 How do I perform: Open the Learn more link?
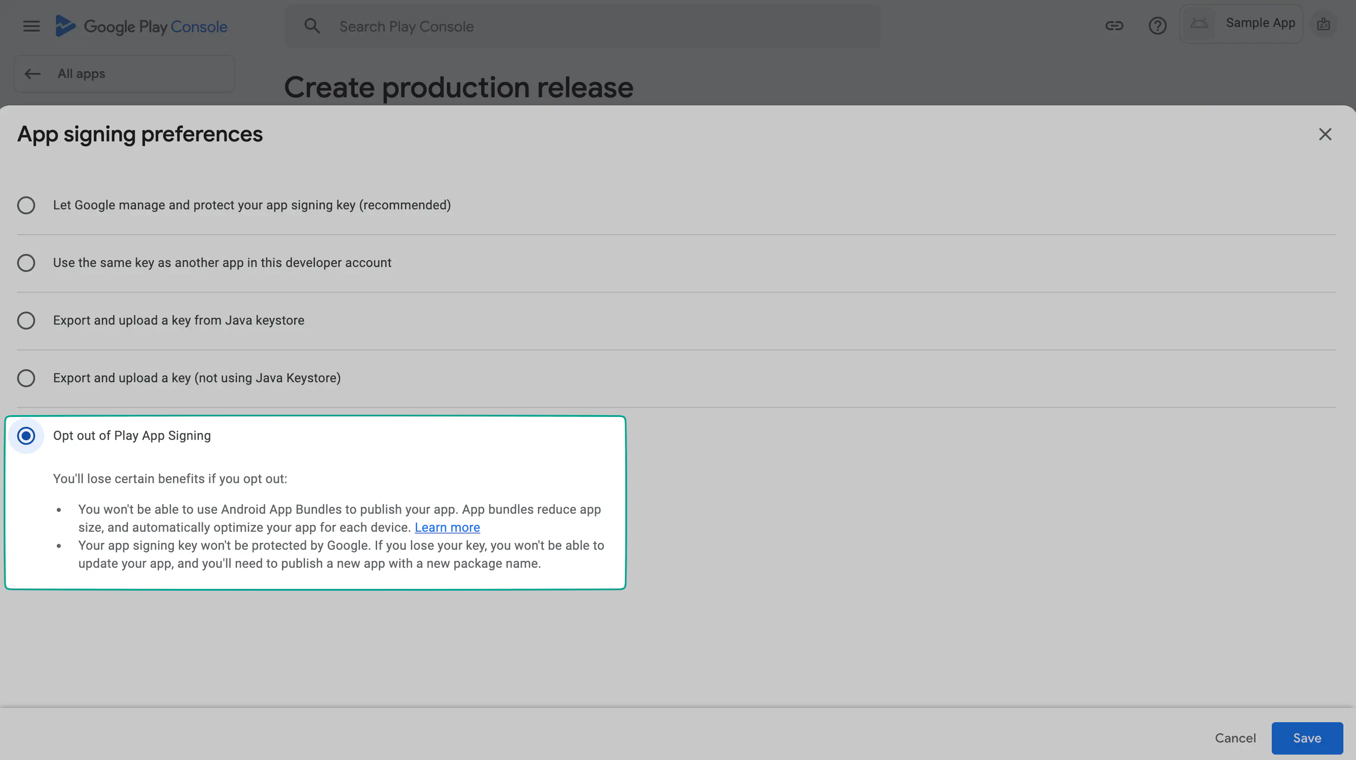(447, 527)
